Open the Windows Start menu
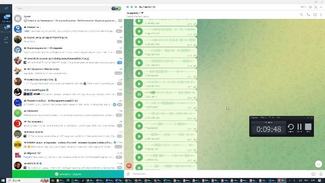Image resolution: width=325 pixels, height=183 pixels. coord(3,180)
